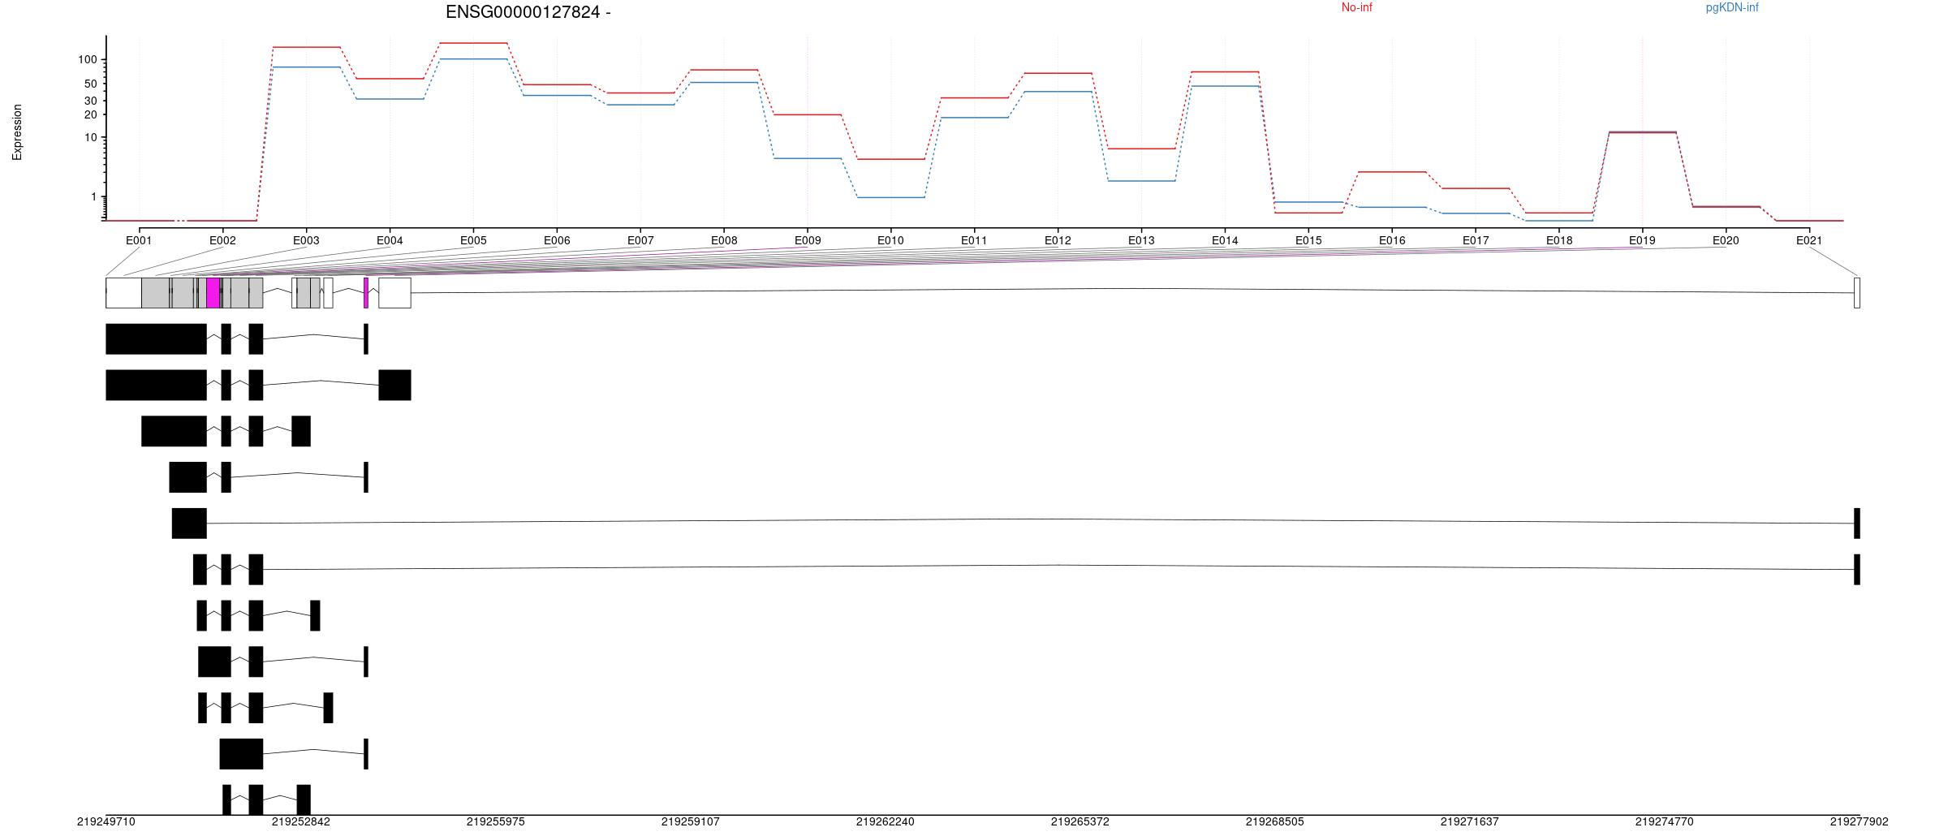Click genomic coordinate 219271637
Viewport: 1948px width, 836px height.
[x=1470, y=822]
